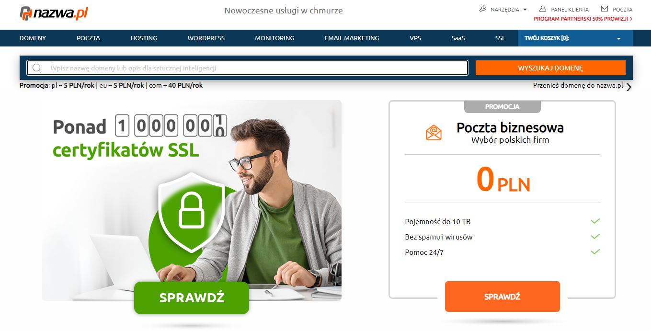Click the wrench icon beside Narzędzia
The height and width of the screenshot is (331, 651).
[x=483, y=9]
